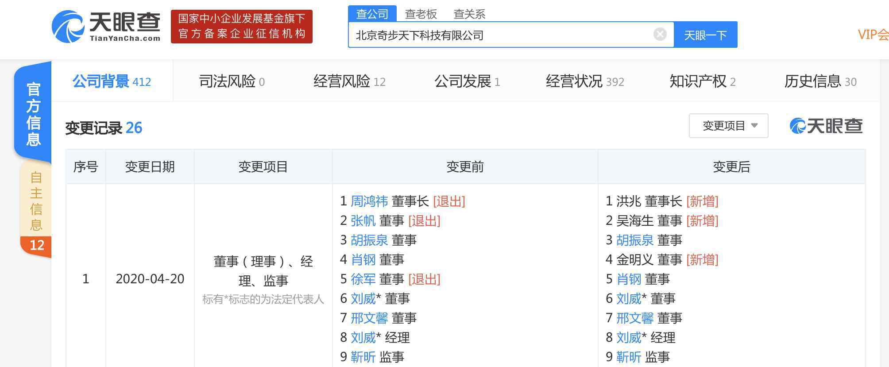
Task: Click the 天眼一下 search button
Action: click(x=705, y=35)
